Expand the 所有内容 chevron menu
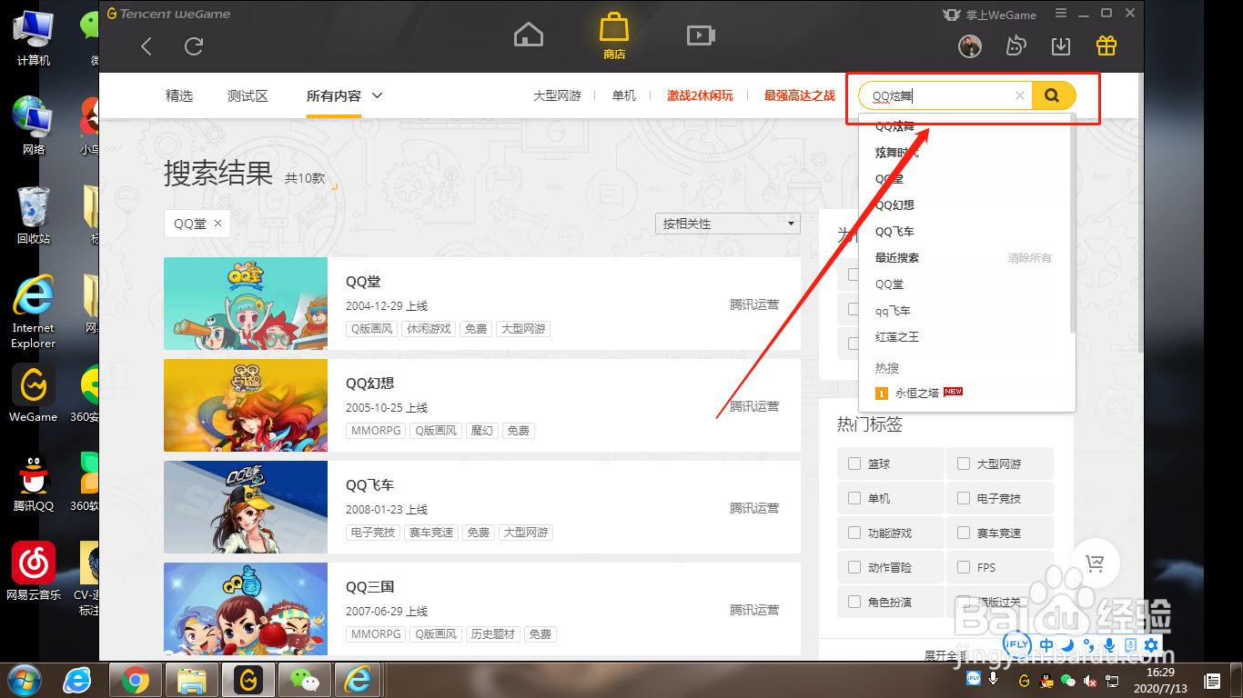Viewport: 1243px width, 698px height. click(x=378, y=95)
